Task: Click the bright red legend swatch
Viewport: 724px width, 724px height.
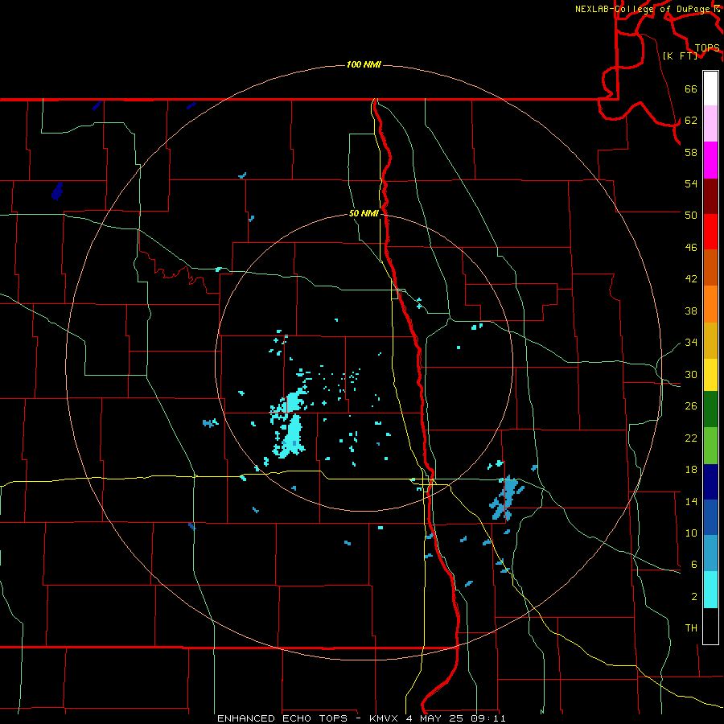Action: pyautogui.click(x=710, y=232)
